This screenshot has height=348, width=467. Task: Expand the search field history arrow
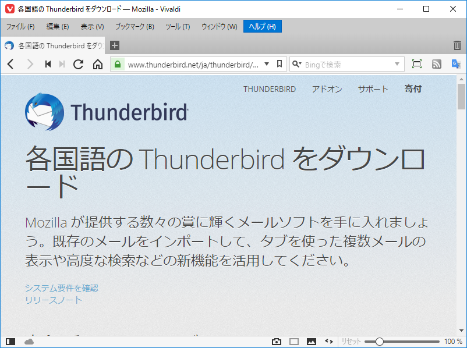[x=397, y=64]
